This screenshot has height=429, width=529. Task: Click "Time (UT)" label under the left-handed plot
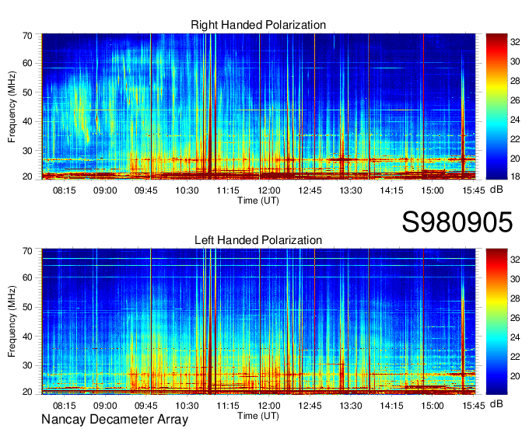coord(258,416)
